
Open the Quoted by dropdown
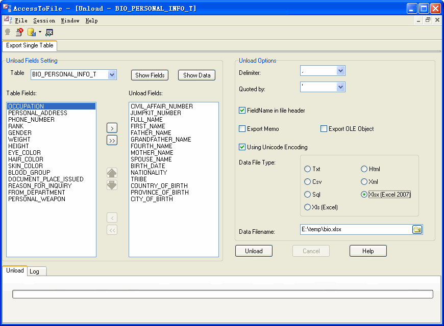(340, 87)
